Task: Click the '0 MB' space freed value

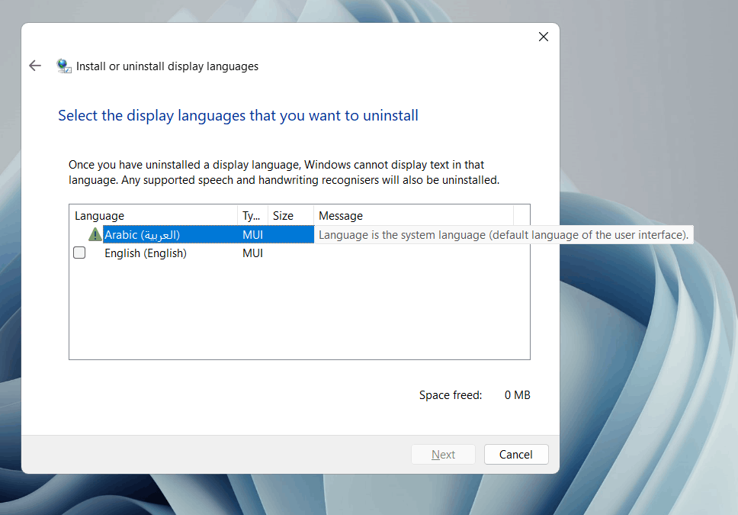Action: coord(517,395)
